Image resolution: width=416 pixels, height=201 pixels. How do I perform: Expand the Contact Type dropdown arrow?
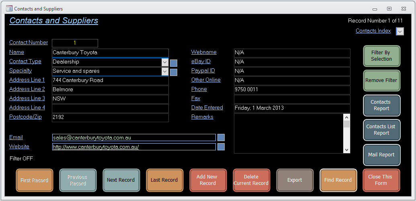pyautogui.click(x=165, y=62)
